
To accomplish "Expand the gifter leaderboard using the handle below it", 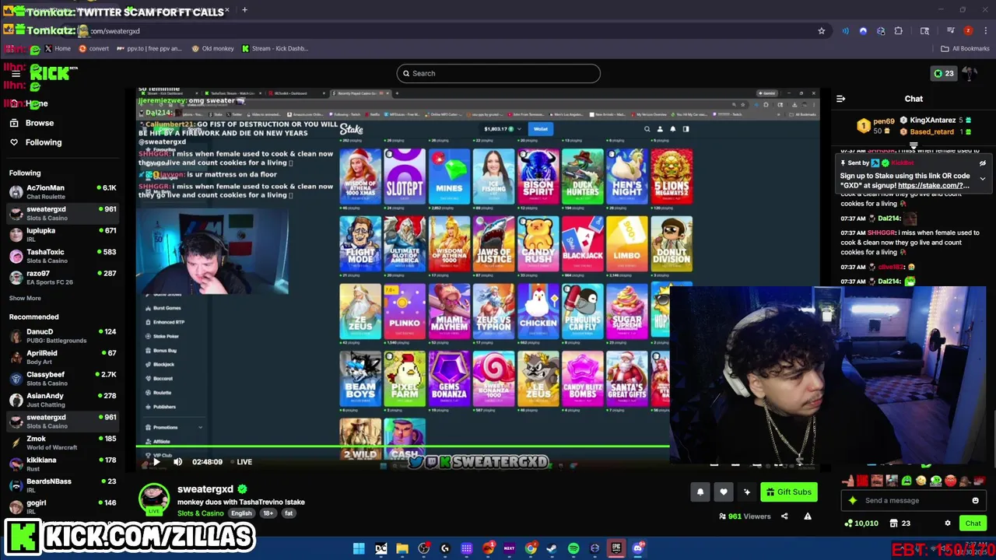I will (914, 145).
